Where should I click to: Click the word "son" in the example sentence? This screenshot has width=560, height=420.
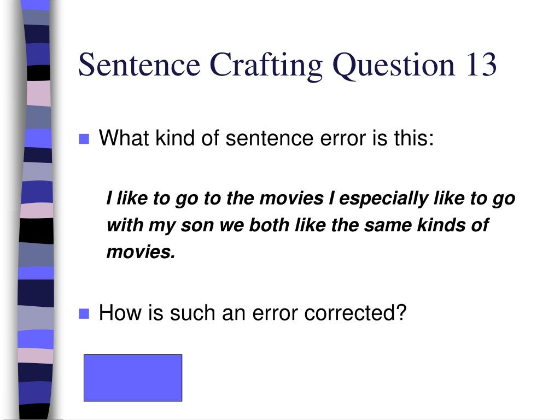(x=197, y=226)
